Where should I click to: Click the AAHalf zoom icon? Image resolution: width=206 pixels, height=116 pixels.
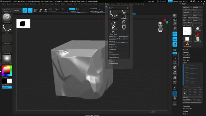[x=175, y=29]
